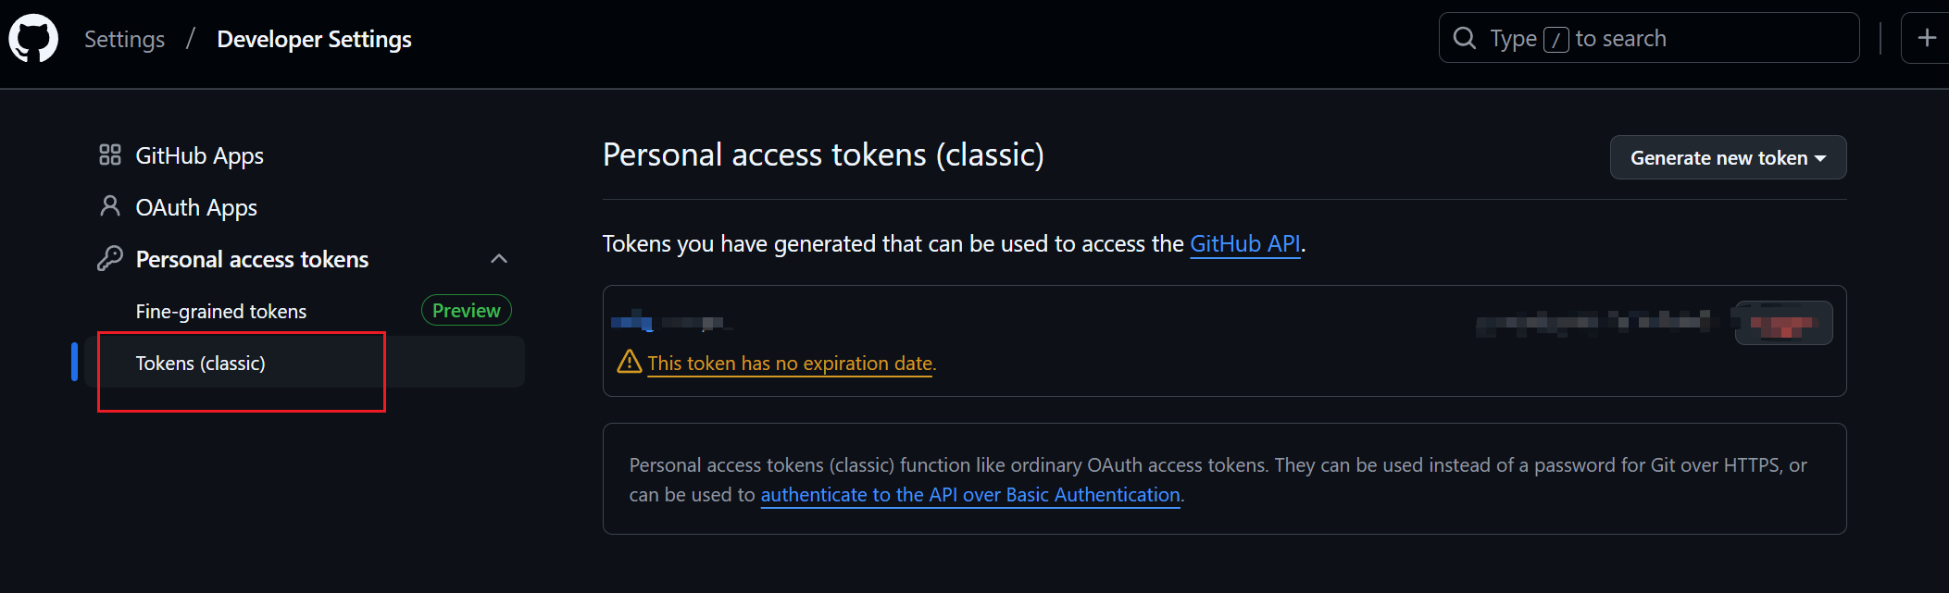Click the slash shortcut key icon in search
Image resolution: width=1949 pixels, height=593 pixels.
(x=1556, y=39)
